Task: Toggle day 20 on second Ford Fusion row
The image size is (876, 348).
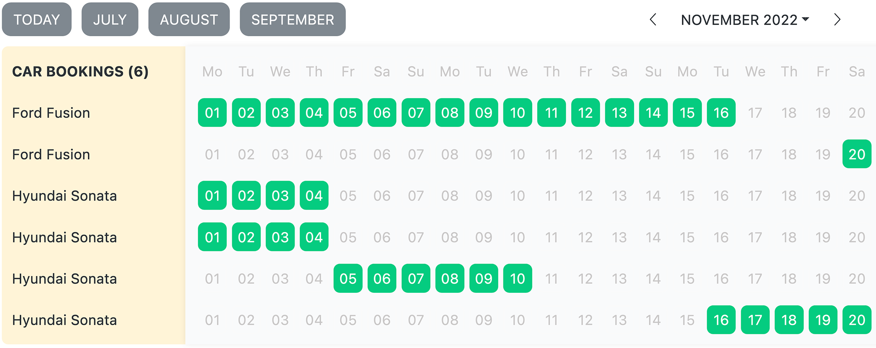Action: 857,154
